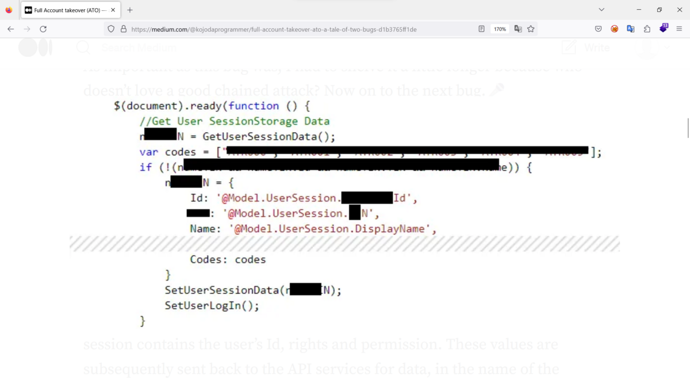Minimize the Firefox window
Screen dimensions: 690x388
pos(639,10)
